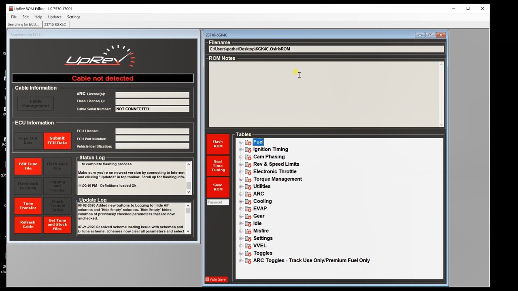Click the Idle folder icon
This screenshot has width=518, height=291.
tap(248, 224)
